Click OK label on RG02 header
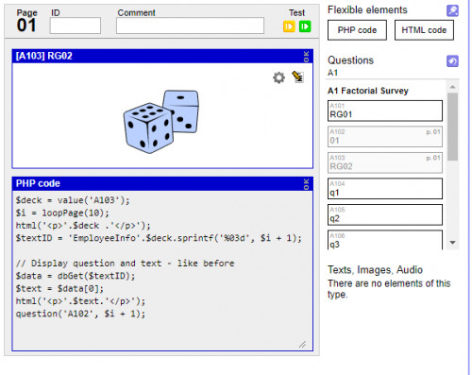Image resolution: width=472 pixels, height=375 pixels. click(x=306, y=57)
